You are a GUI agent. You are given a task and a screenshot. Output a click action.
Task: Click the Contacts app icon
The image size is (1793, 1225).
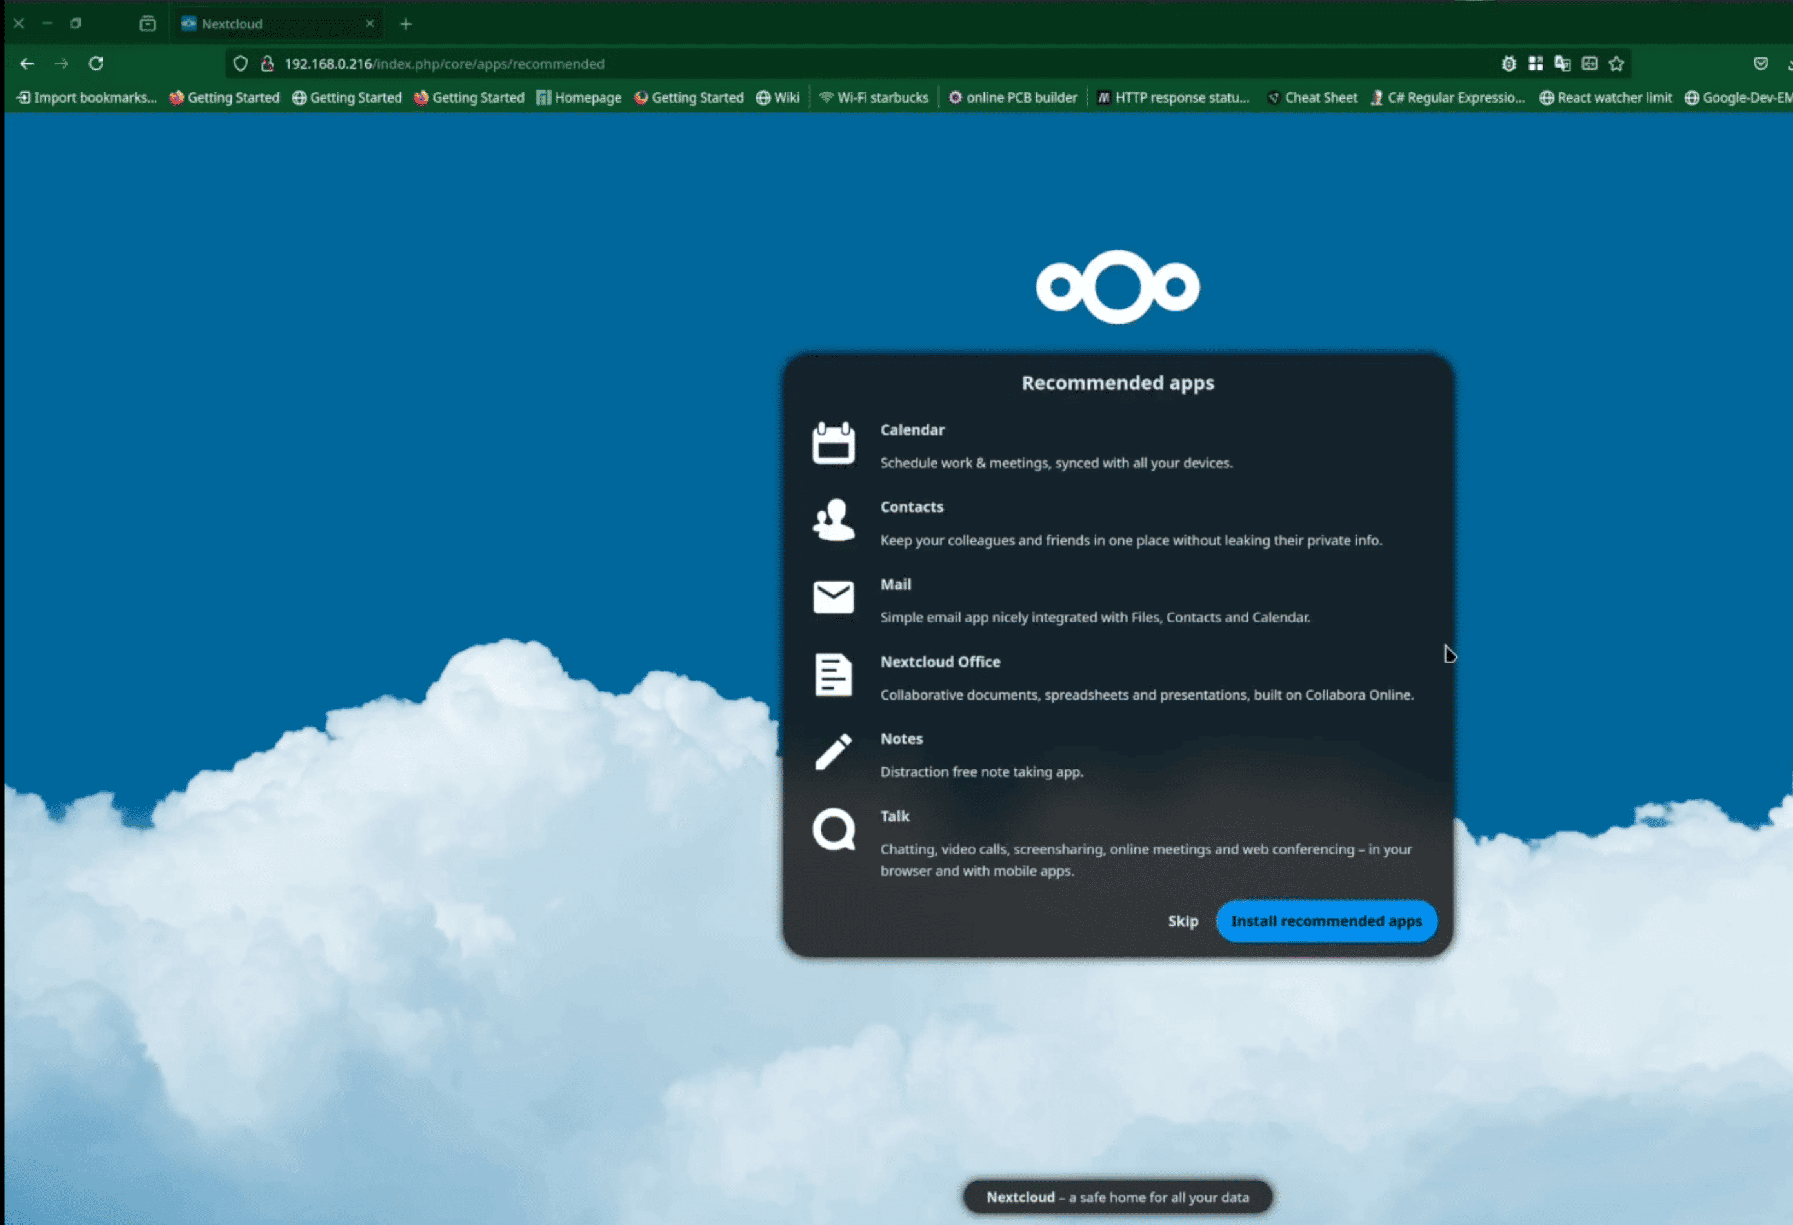(833, 520)
